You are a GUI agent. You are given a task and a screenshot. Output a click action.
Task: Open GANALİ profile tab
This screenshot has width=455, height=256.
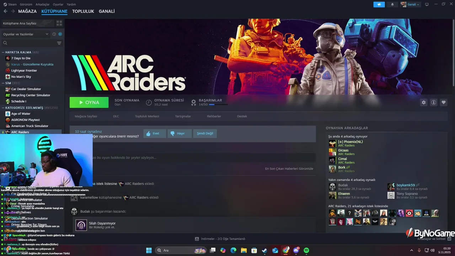point(107,11)
